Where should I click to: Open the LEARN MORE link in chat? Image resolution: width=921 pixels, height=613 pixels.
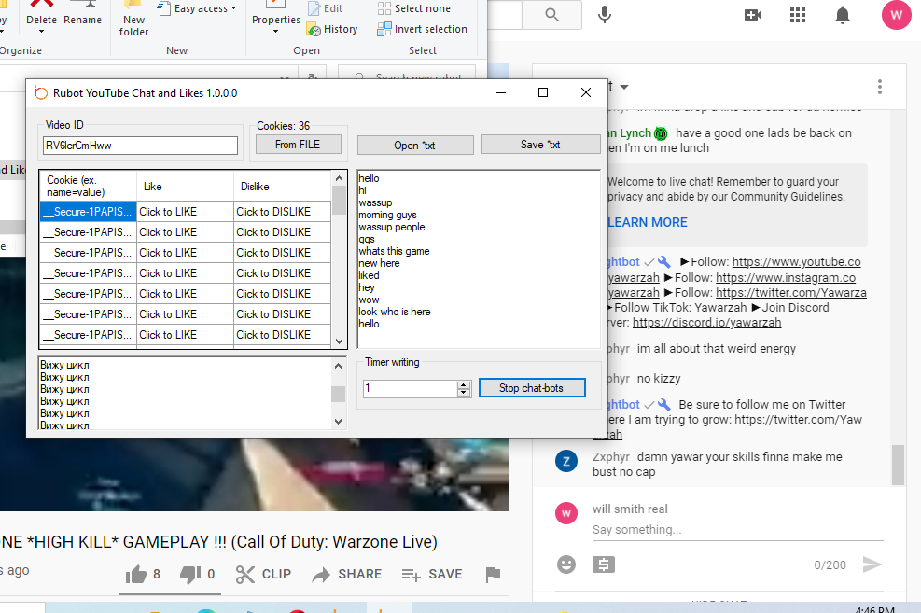(647, 222)
